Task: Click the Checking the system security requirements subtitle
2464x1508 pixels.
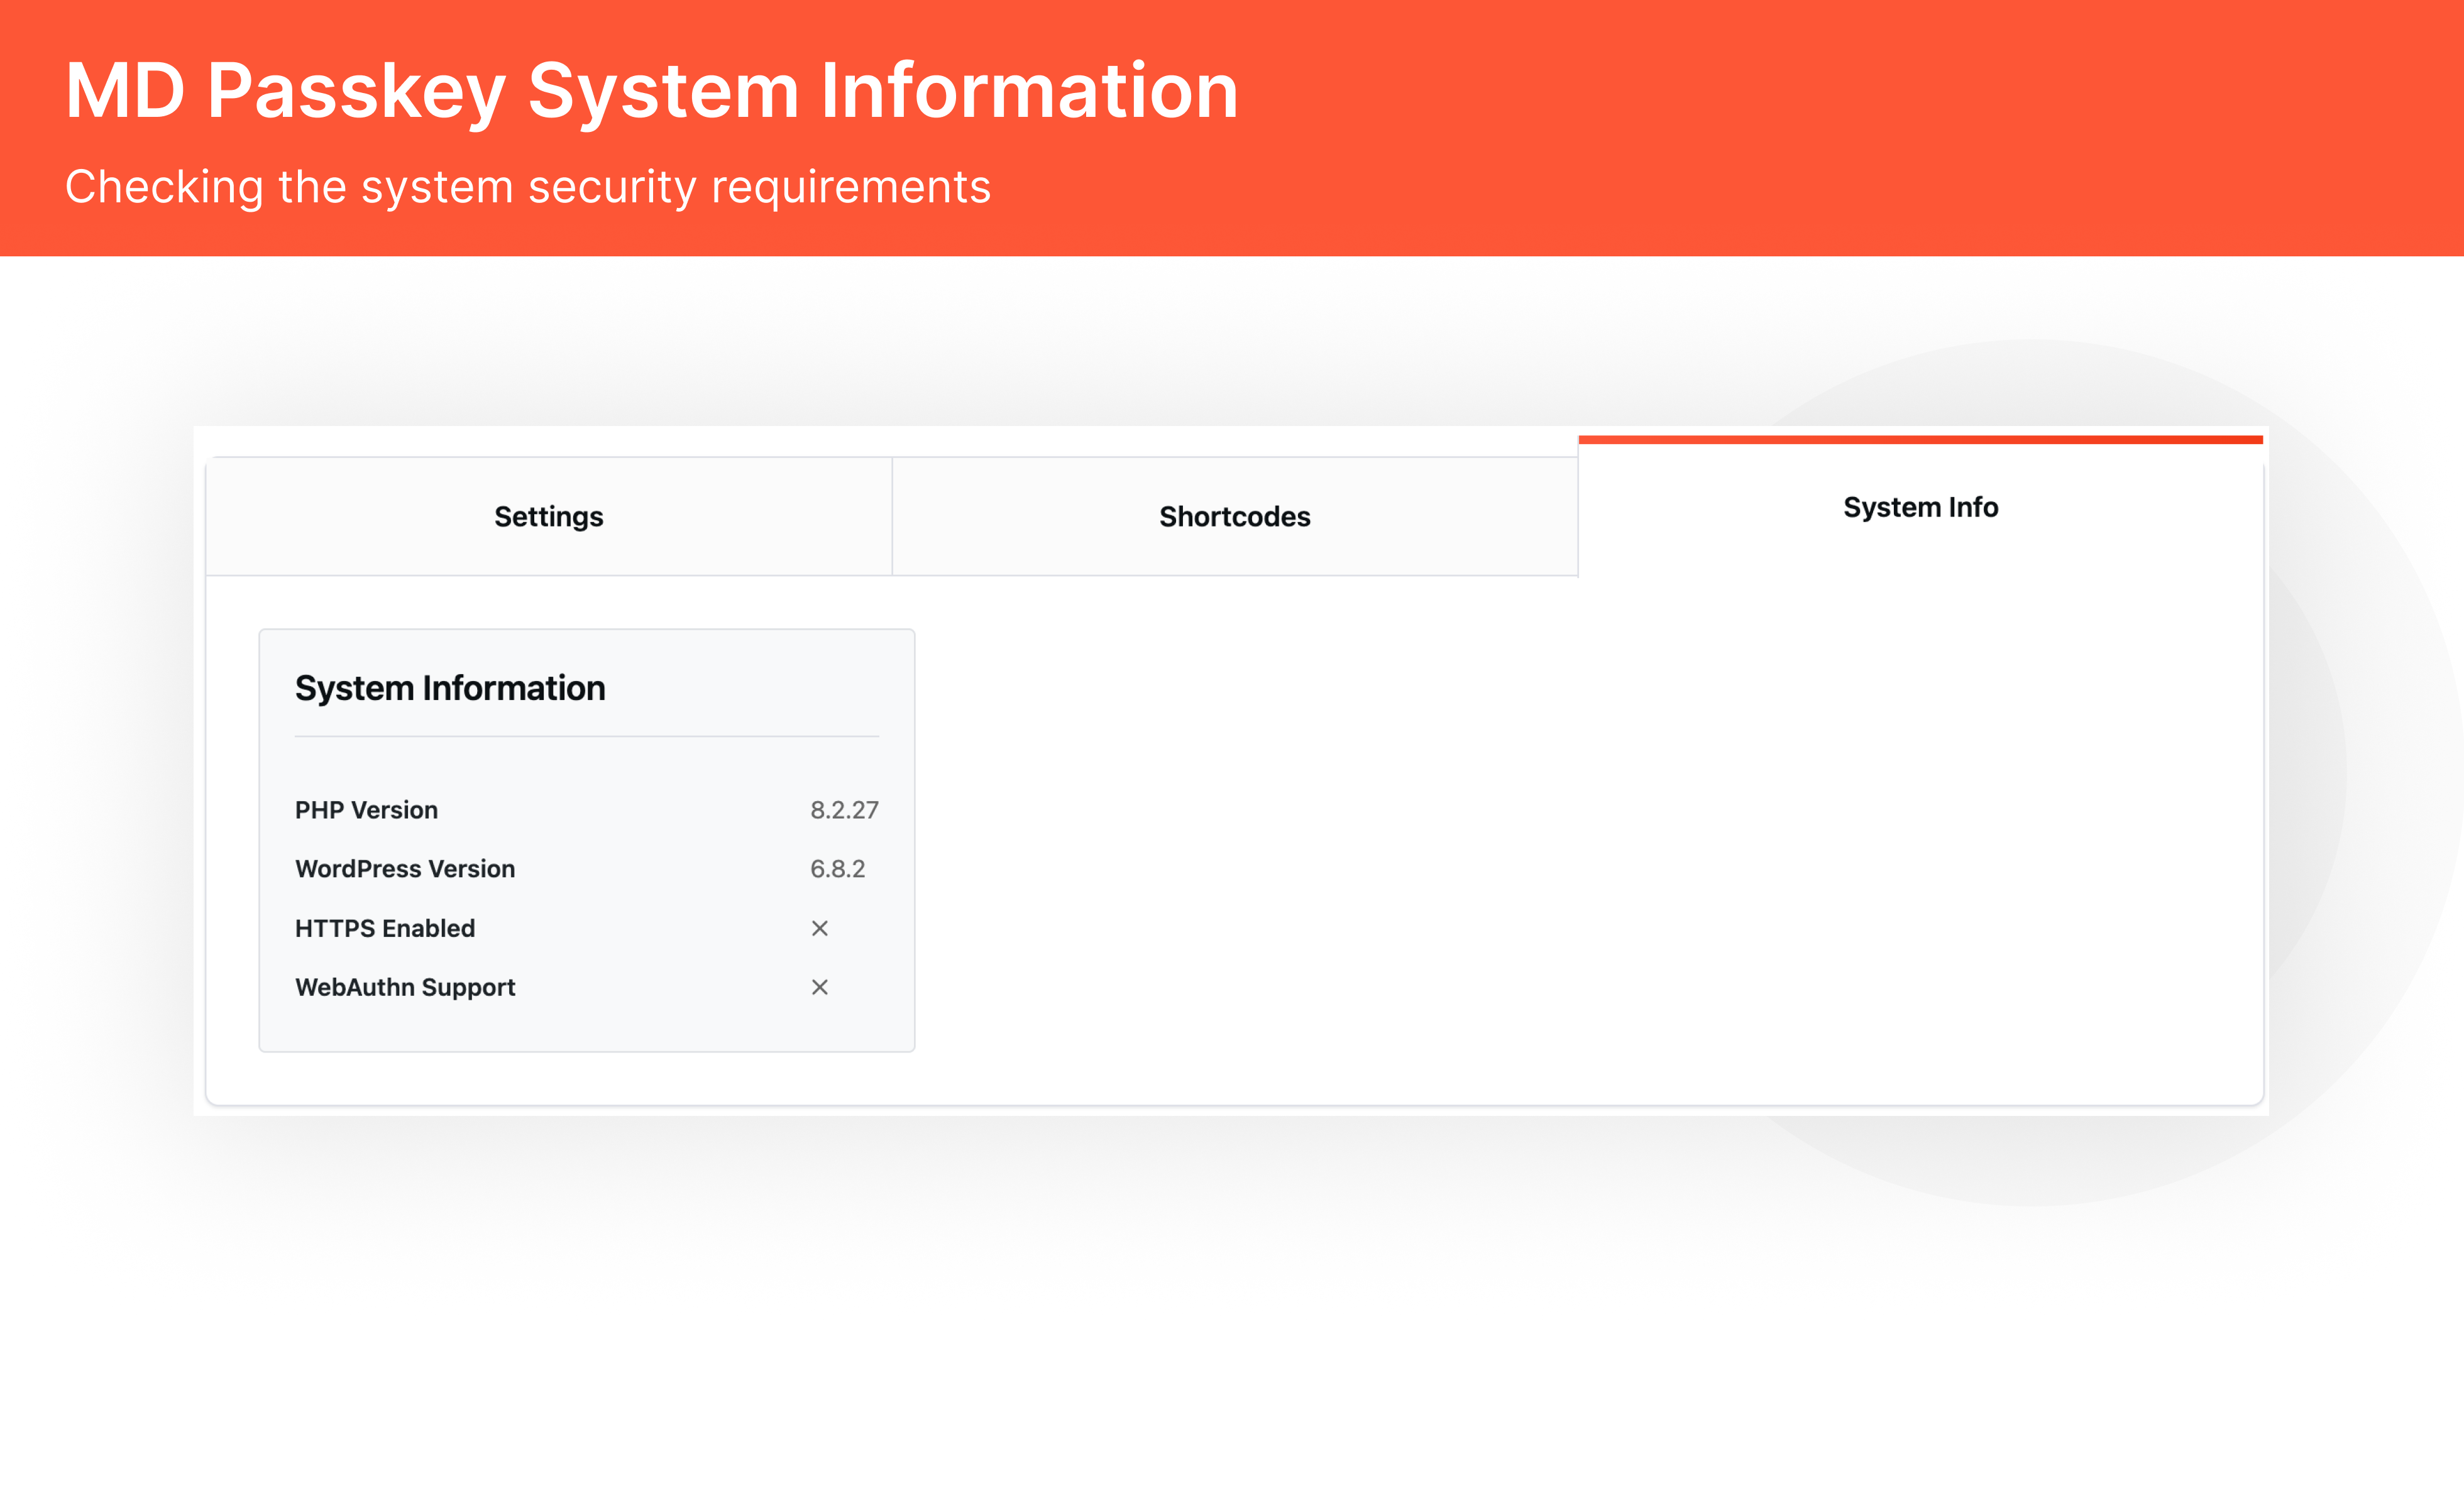Action: 528,187
